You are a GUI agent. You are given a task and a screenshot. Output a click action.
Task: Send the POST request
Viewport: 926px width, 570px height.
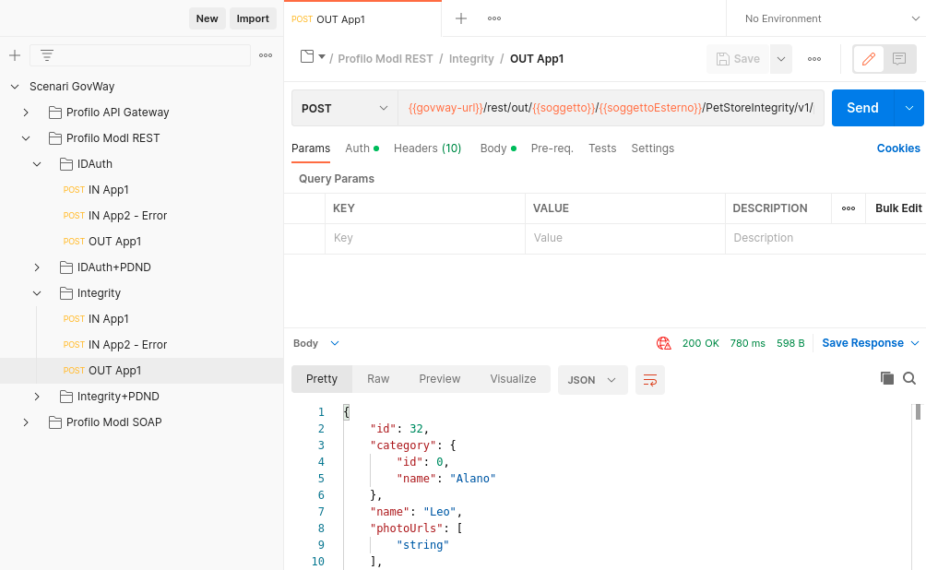pyautogui.click(x=862, y=108)
